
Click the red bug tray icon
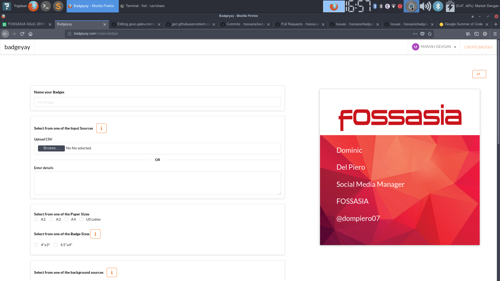click(400, 6)
